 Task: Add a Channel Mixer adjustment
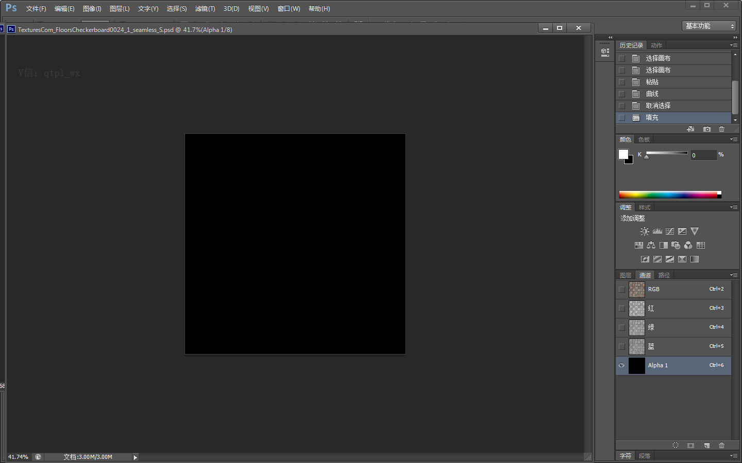tap(688, 245)
